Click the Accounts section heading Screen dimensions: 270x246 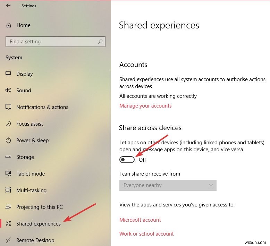pyautogui.click(x=133, y=65)
